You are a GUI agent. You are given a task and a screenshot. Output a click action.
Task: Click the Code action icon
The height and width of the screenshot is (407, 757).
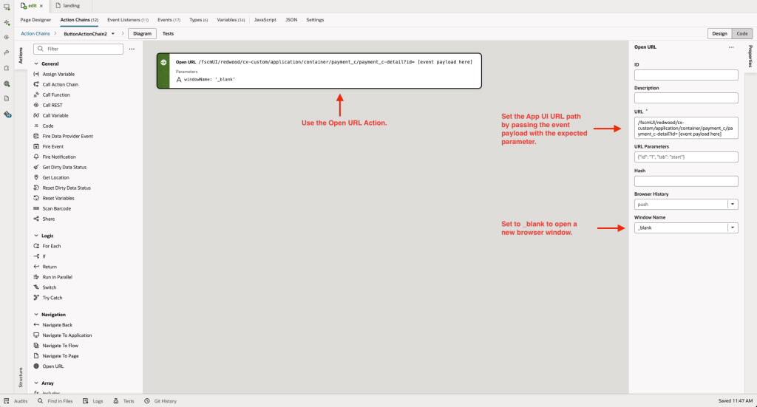36,126
